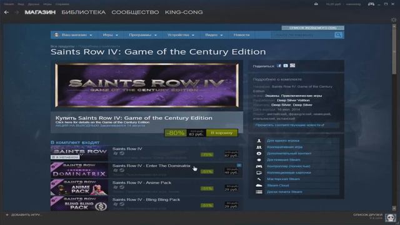
Task: Open notifications icon next to wallet balance
Action: 316,4
